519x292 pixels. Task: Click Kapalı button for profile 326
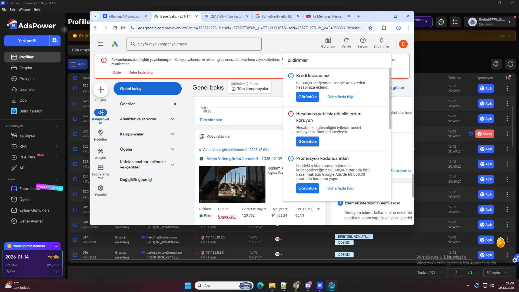click(x=485, y=134)
